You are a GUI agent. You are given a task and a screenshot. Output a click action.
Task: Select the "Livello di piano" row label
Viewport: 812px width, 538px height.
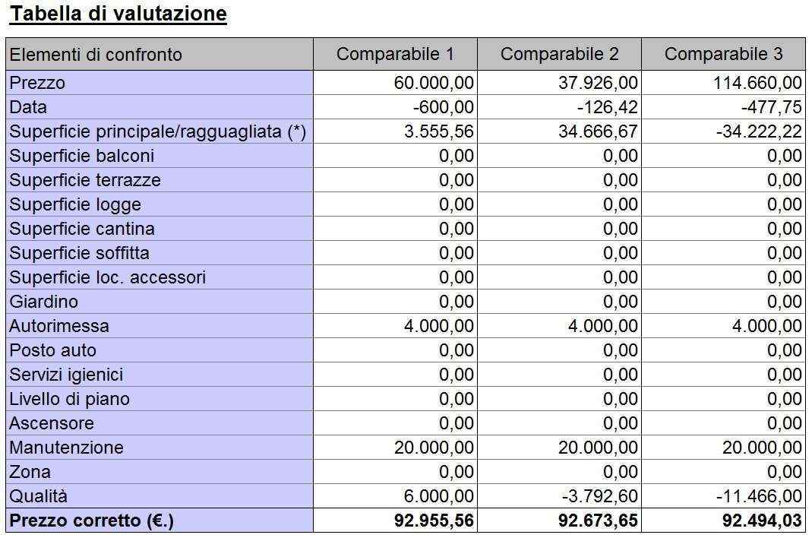pyautogui.click(x=69, y=399)
